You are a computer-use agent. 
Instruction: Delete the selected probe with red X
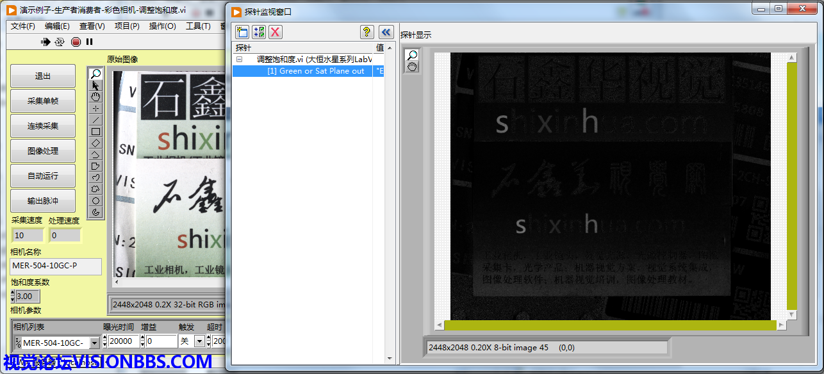275,32
